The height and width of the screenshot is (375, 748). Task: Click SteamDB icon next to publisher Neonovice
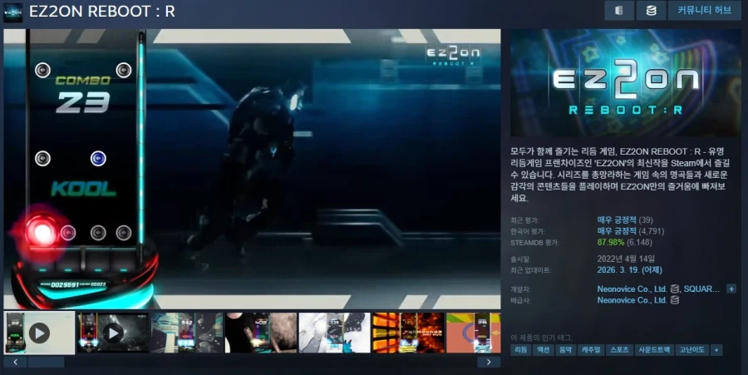pyautogui.click(x=675, y=300)
